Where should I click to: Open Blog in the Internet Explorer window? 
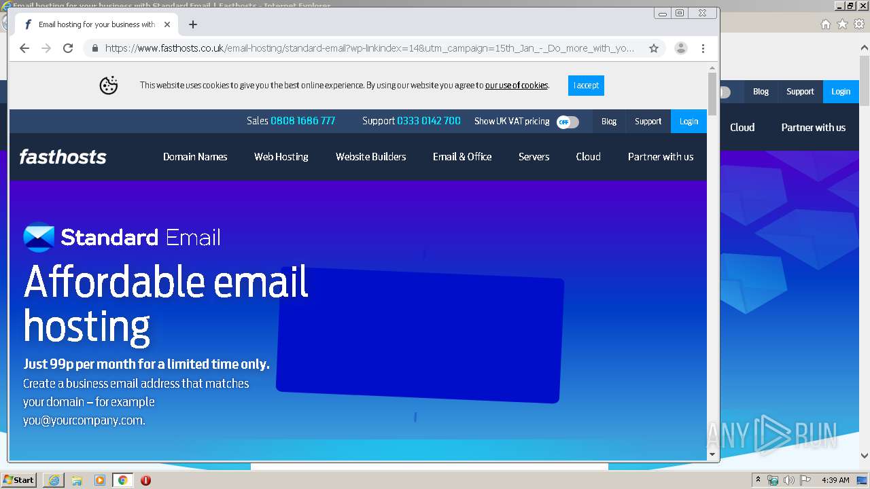(761, 92)
